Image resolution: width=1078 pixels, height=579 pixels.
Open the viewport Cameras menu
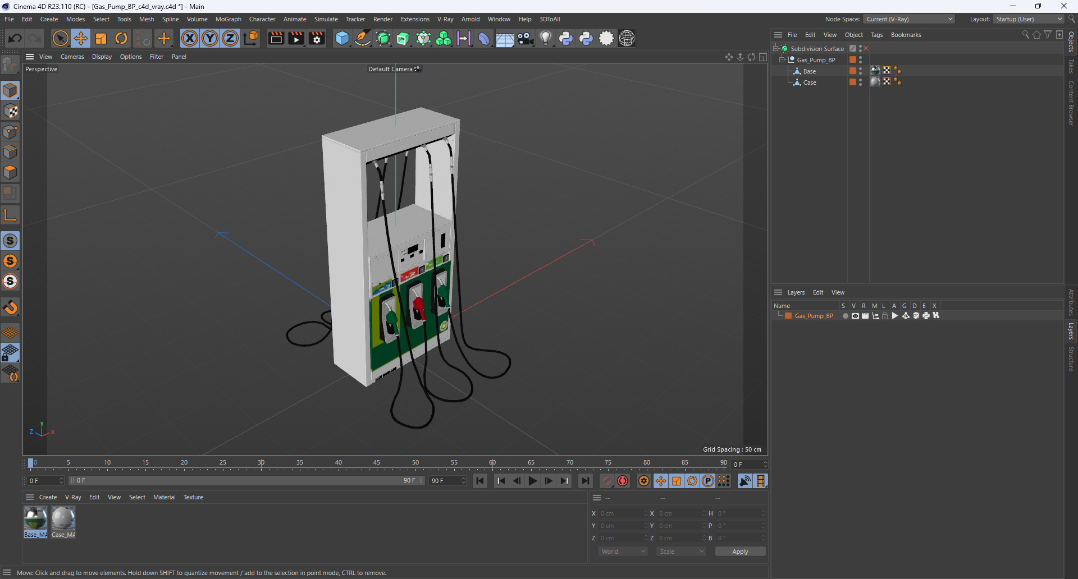pyautogui.click(x=72, y=57)
